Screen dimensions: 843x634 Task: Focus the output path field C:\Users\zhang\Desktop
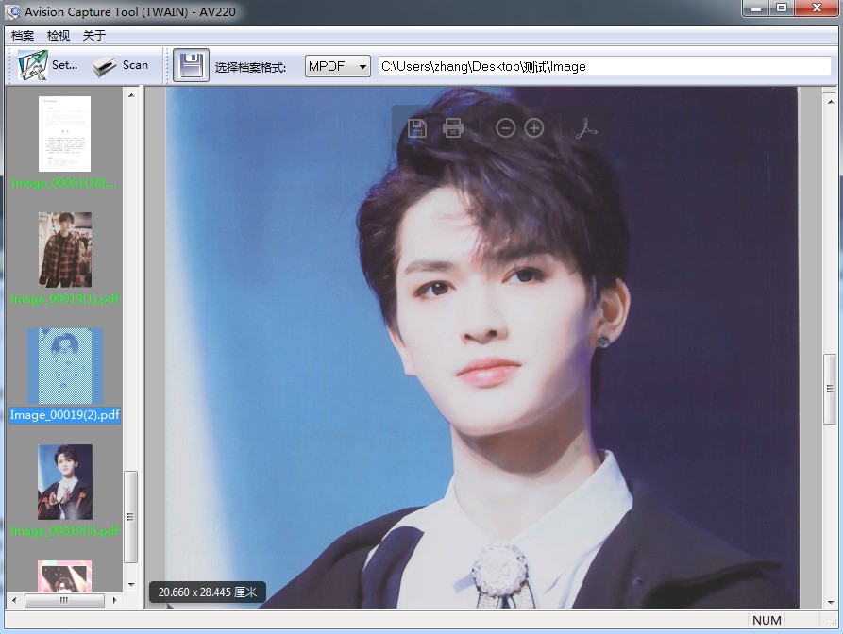point(605,66)
